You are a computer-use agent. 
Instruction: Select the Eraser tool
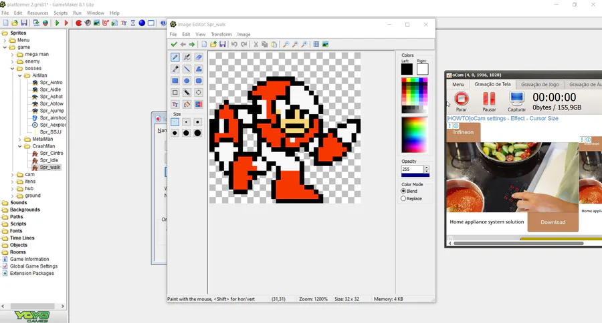[x=199, y=57]
